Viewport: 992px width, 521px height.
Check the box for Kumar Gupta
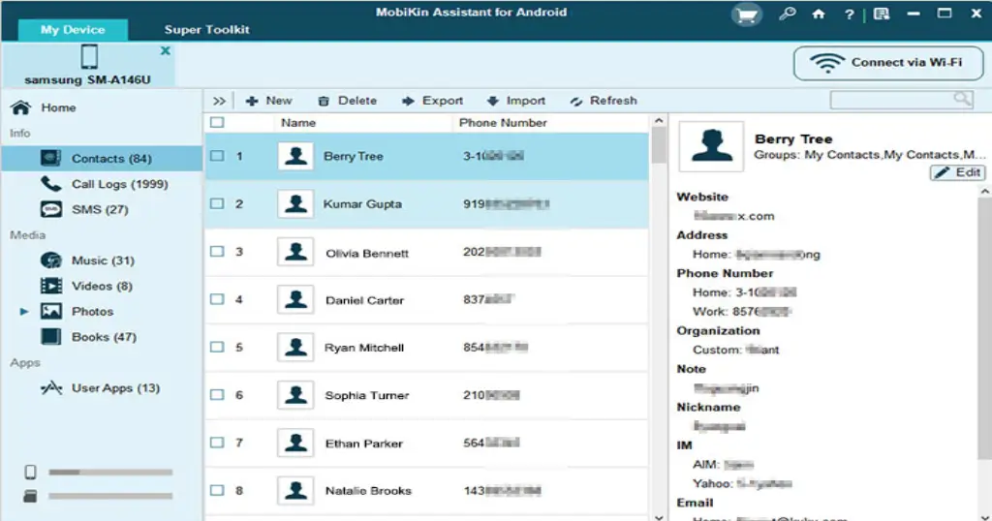click(217, 203)
